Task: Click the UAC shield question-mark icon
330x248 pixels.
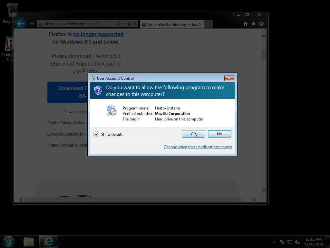Action: coord(98,90)
